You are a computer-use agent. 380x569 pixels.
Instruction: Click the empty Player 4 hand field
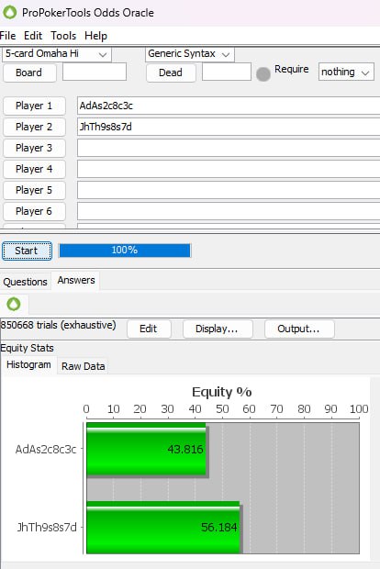point(229,169)
